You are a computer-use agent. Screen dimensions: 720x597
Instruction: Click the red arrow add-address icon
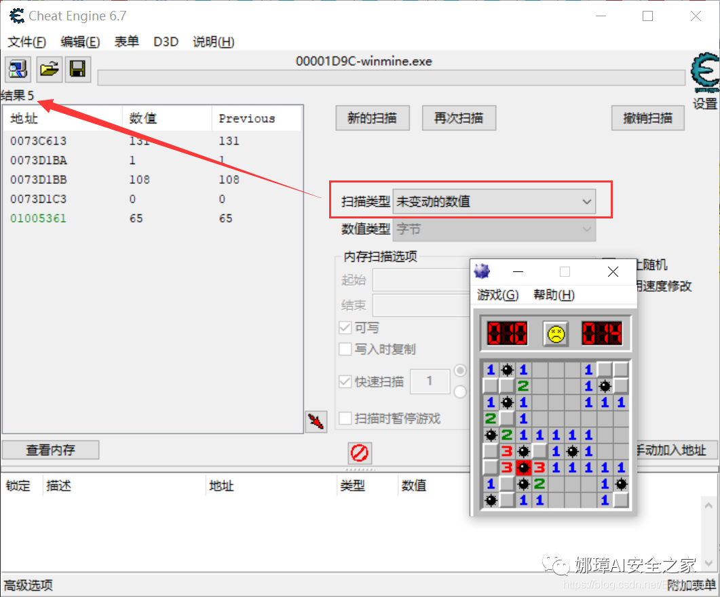click(x=316, y=421)
